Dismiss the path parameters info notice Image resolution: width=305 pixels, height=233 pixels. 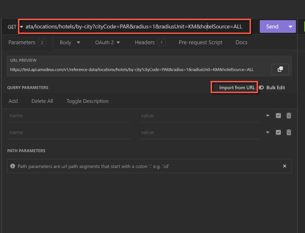pos(284,166)
